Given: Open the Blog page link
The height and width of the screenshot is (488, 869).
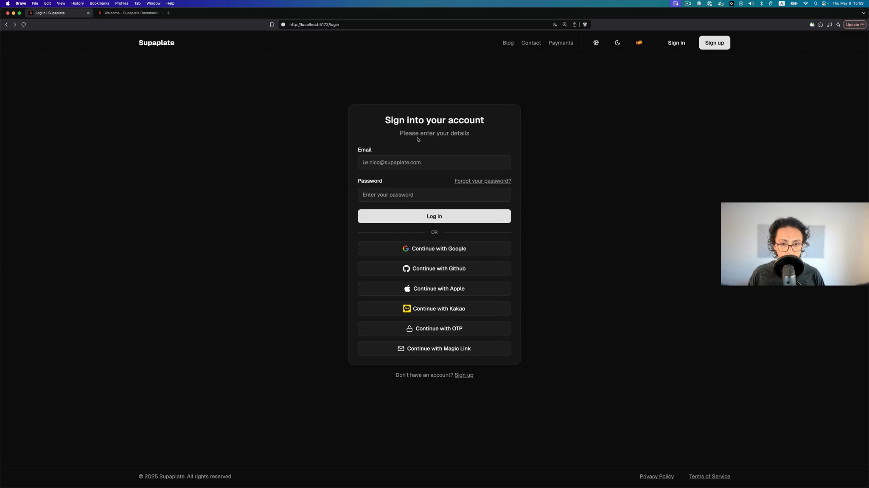Looking at the screenshot, I should (x=508, y=43).
